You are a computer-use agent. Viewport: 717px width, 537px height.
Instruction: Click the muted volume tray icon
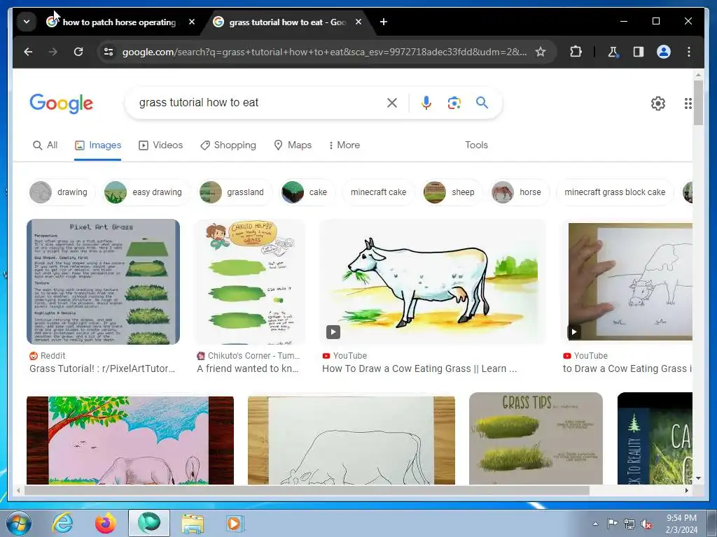click(646, 524)
